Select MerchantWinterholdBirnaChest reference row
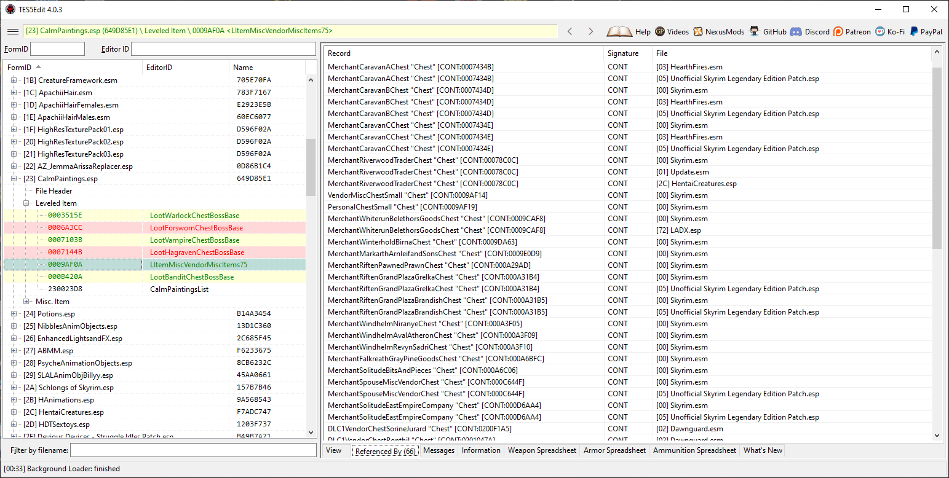949x478 pixels. [628, 242]
